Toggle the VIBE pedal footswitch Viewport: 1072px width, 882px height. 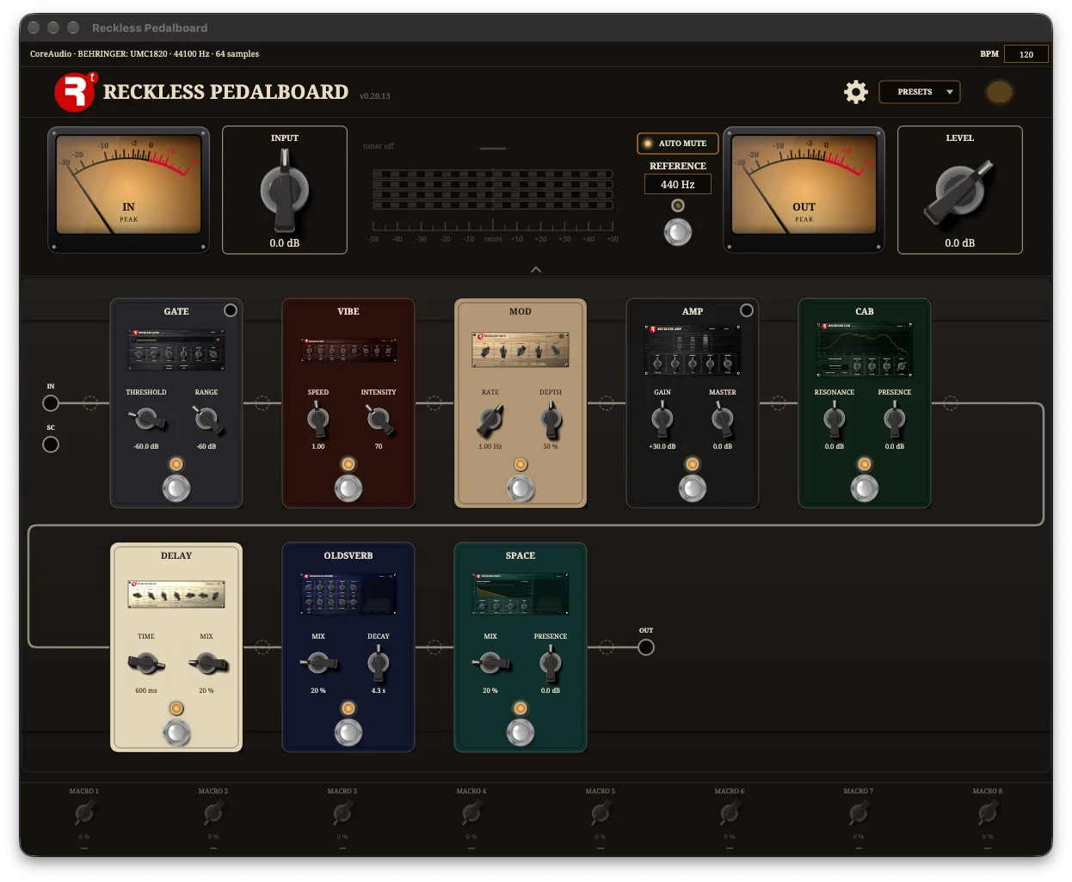[x=348, y=488]
